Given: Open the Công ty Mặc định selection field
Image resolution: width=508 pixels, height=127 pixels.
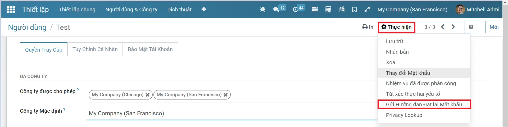Looking at the screenshot, I should [232, 114].
